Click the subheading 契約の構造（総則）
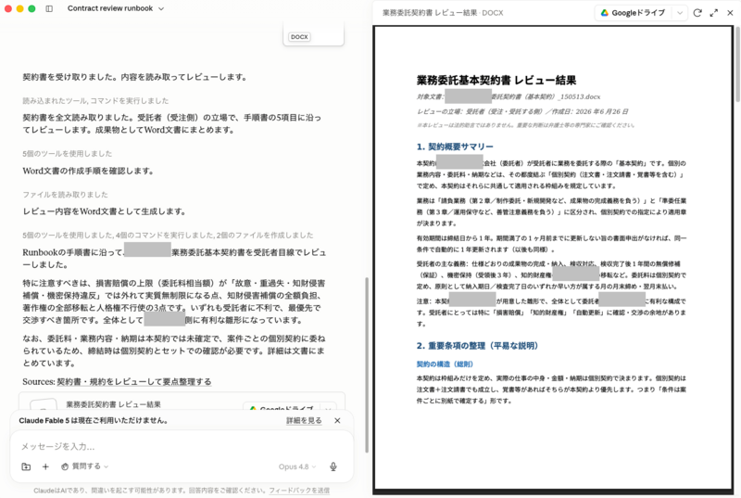This screenshot has width=741, height=498. [445, 364]
